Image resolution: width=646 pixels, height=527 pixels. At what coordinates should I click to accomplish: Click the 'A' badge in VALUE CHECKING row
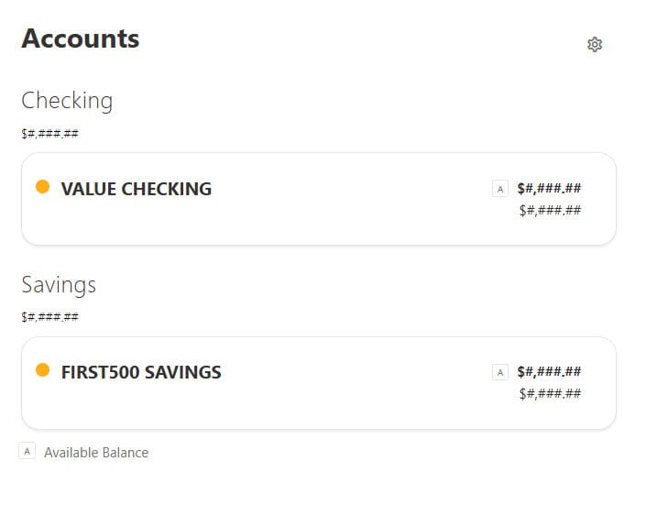tap(499, 189)
